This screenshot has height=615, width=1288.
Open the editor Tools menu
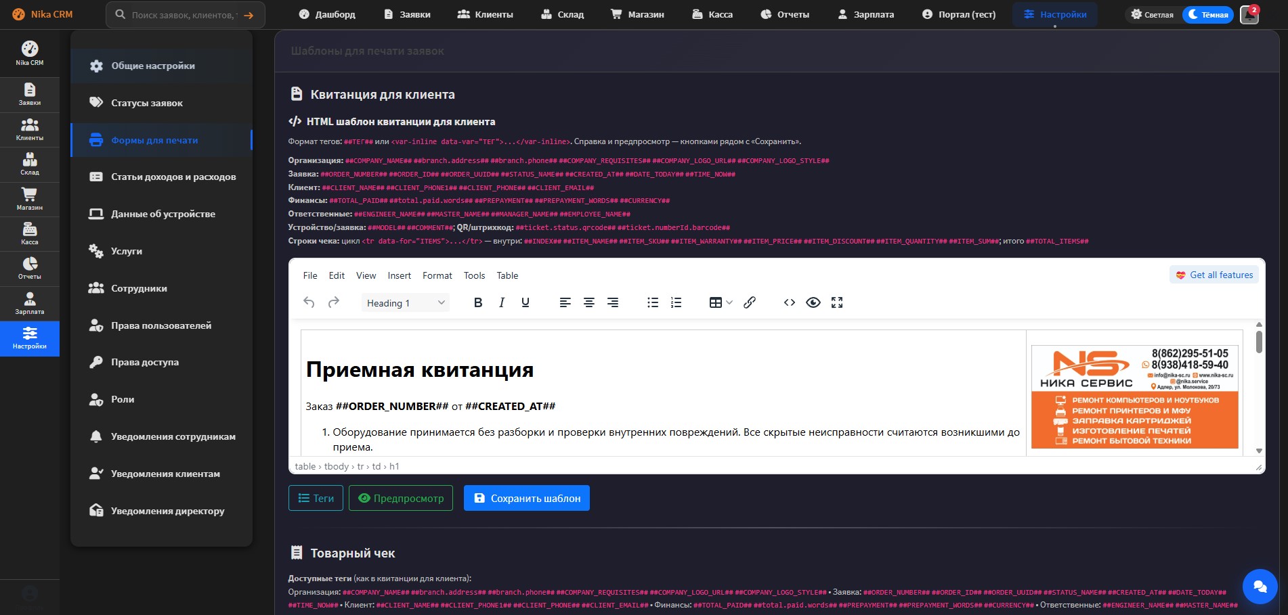point(474,275)
